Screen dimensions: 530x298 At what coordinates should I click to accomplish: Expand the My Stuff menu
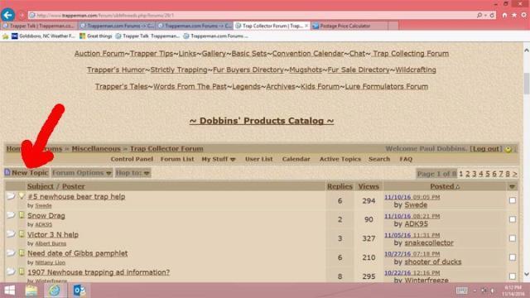coord(219,159)
